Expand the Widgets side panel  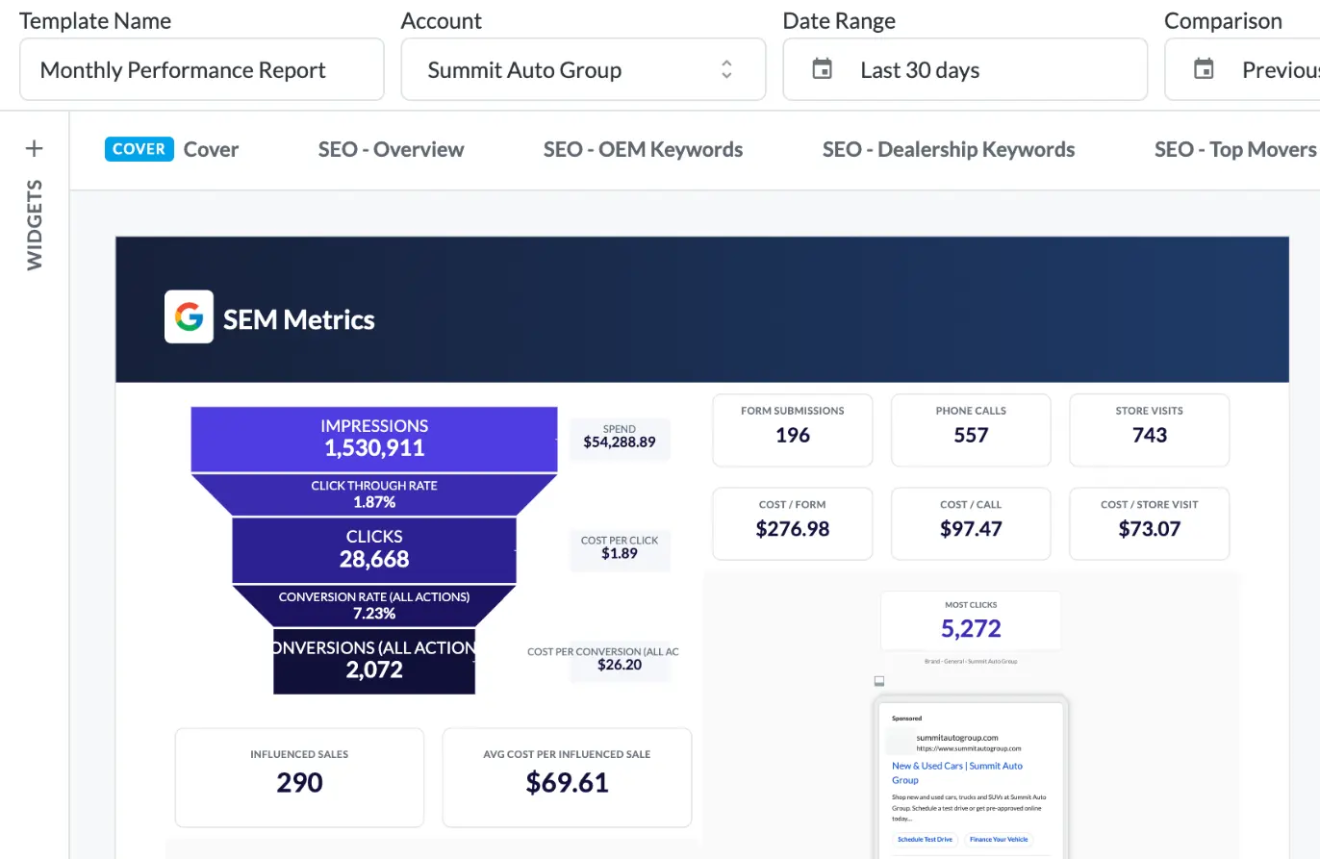click(x=35, y=224)
